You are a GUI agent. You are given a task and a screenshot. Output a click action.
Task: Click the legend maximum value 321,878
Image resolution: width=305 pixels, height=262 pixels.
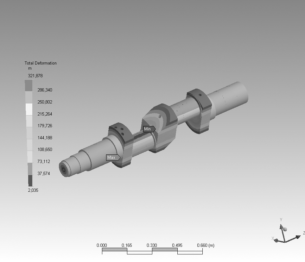click(x=35, y=76)
